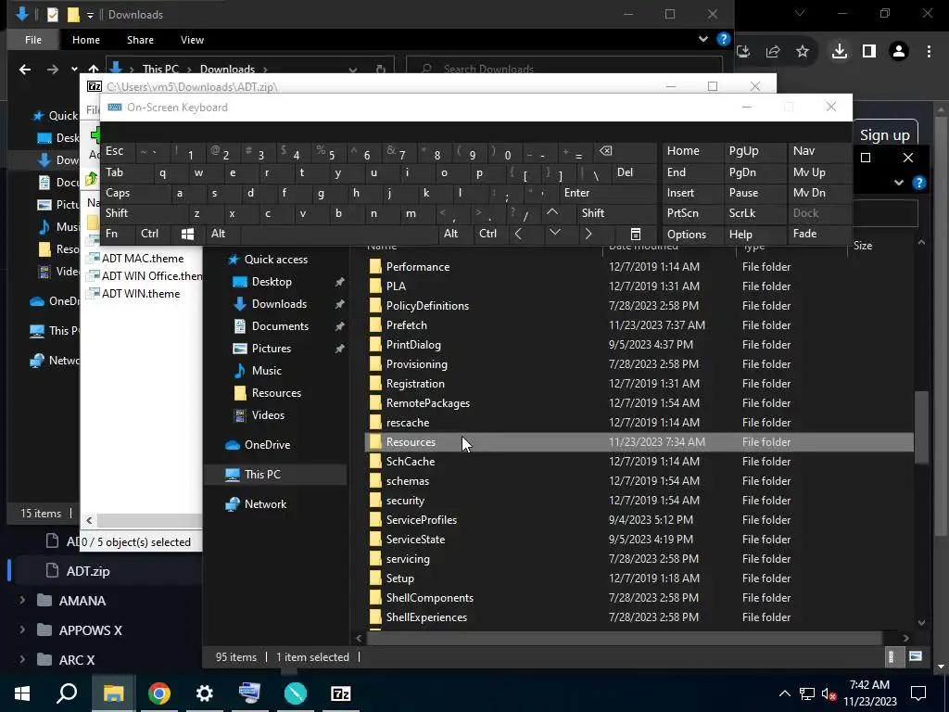Click the network tray icon

tap(807, 693)
